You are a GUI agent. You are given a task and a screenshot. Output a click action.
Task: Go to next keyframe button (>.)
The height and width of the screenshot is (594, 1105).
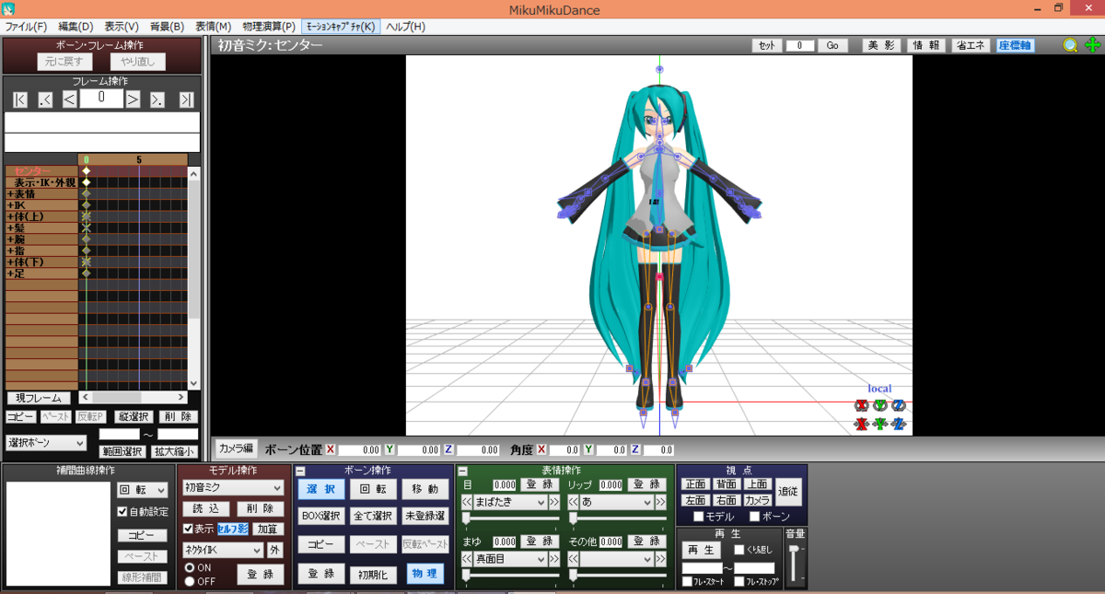[157, 99]
